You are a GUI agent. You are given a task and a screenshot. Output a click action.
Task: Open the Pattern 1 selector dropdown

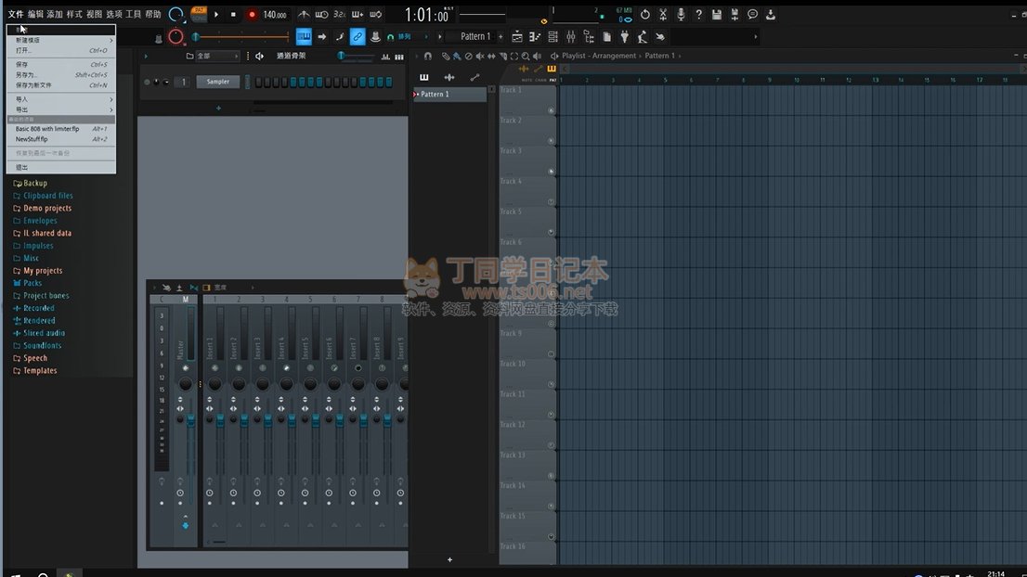(475, 37)
